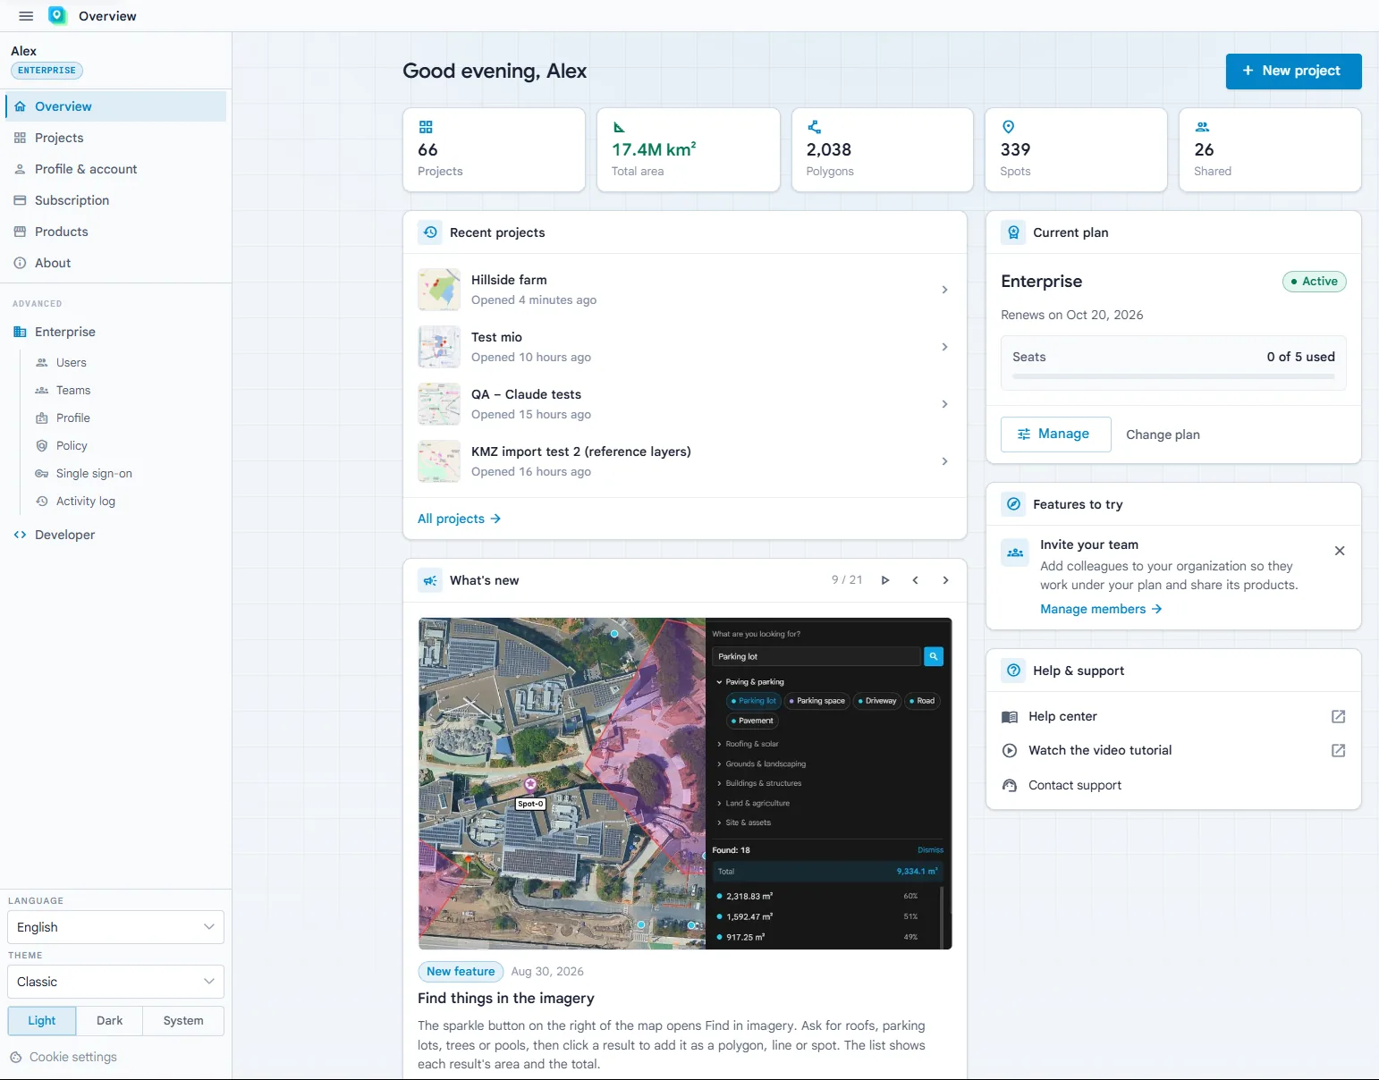Play the What's new slideshow
The image size is (1379, 1080).
pyautogui.click(x=885, y=580)
